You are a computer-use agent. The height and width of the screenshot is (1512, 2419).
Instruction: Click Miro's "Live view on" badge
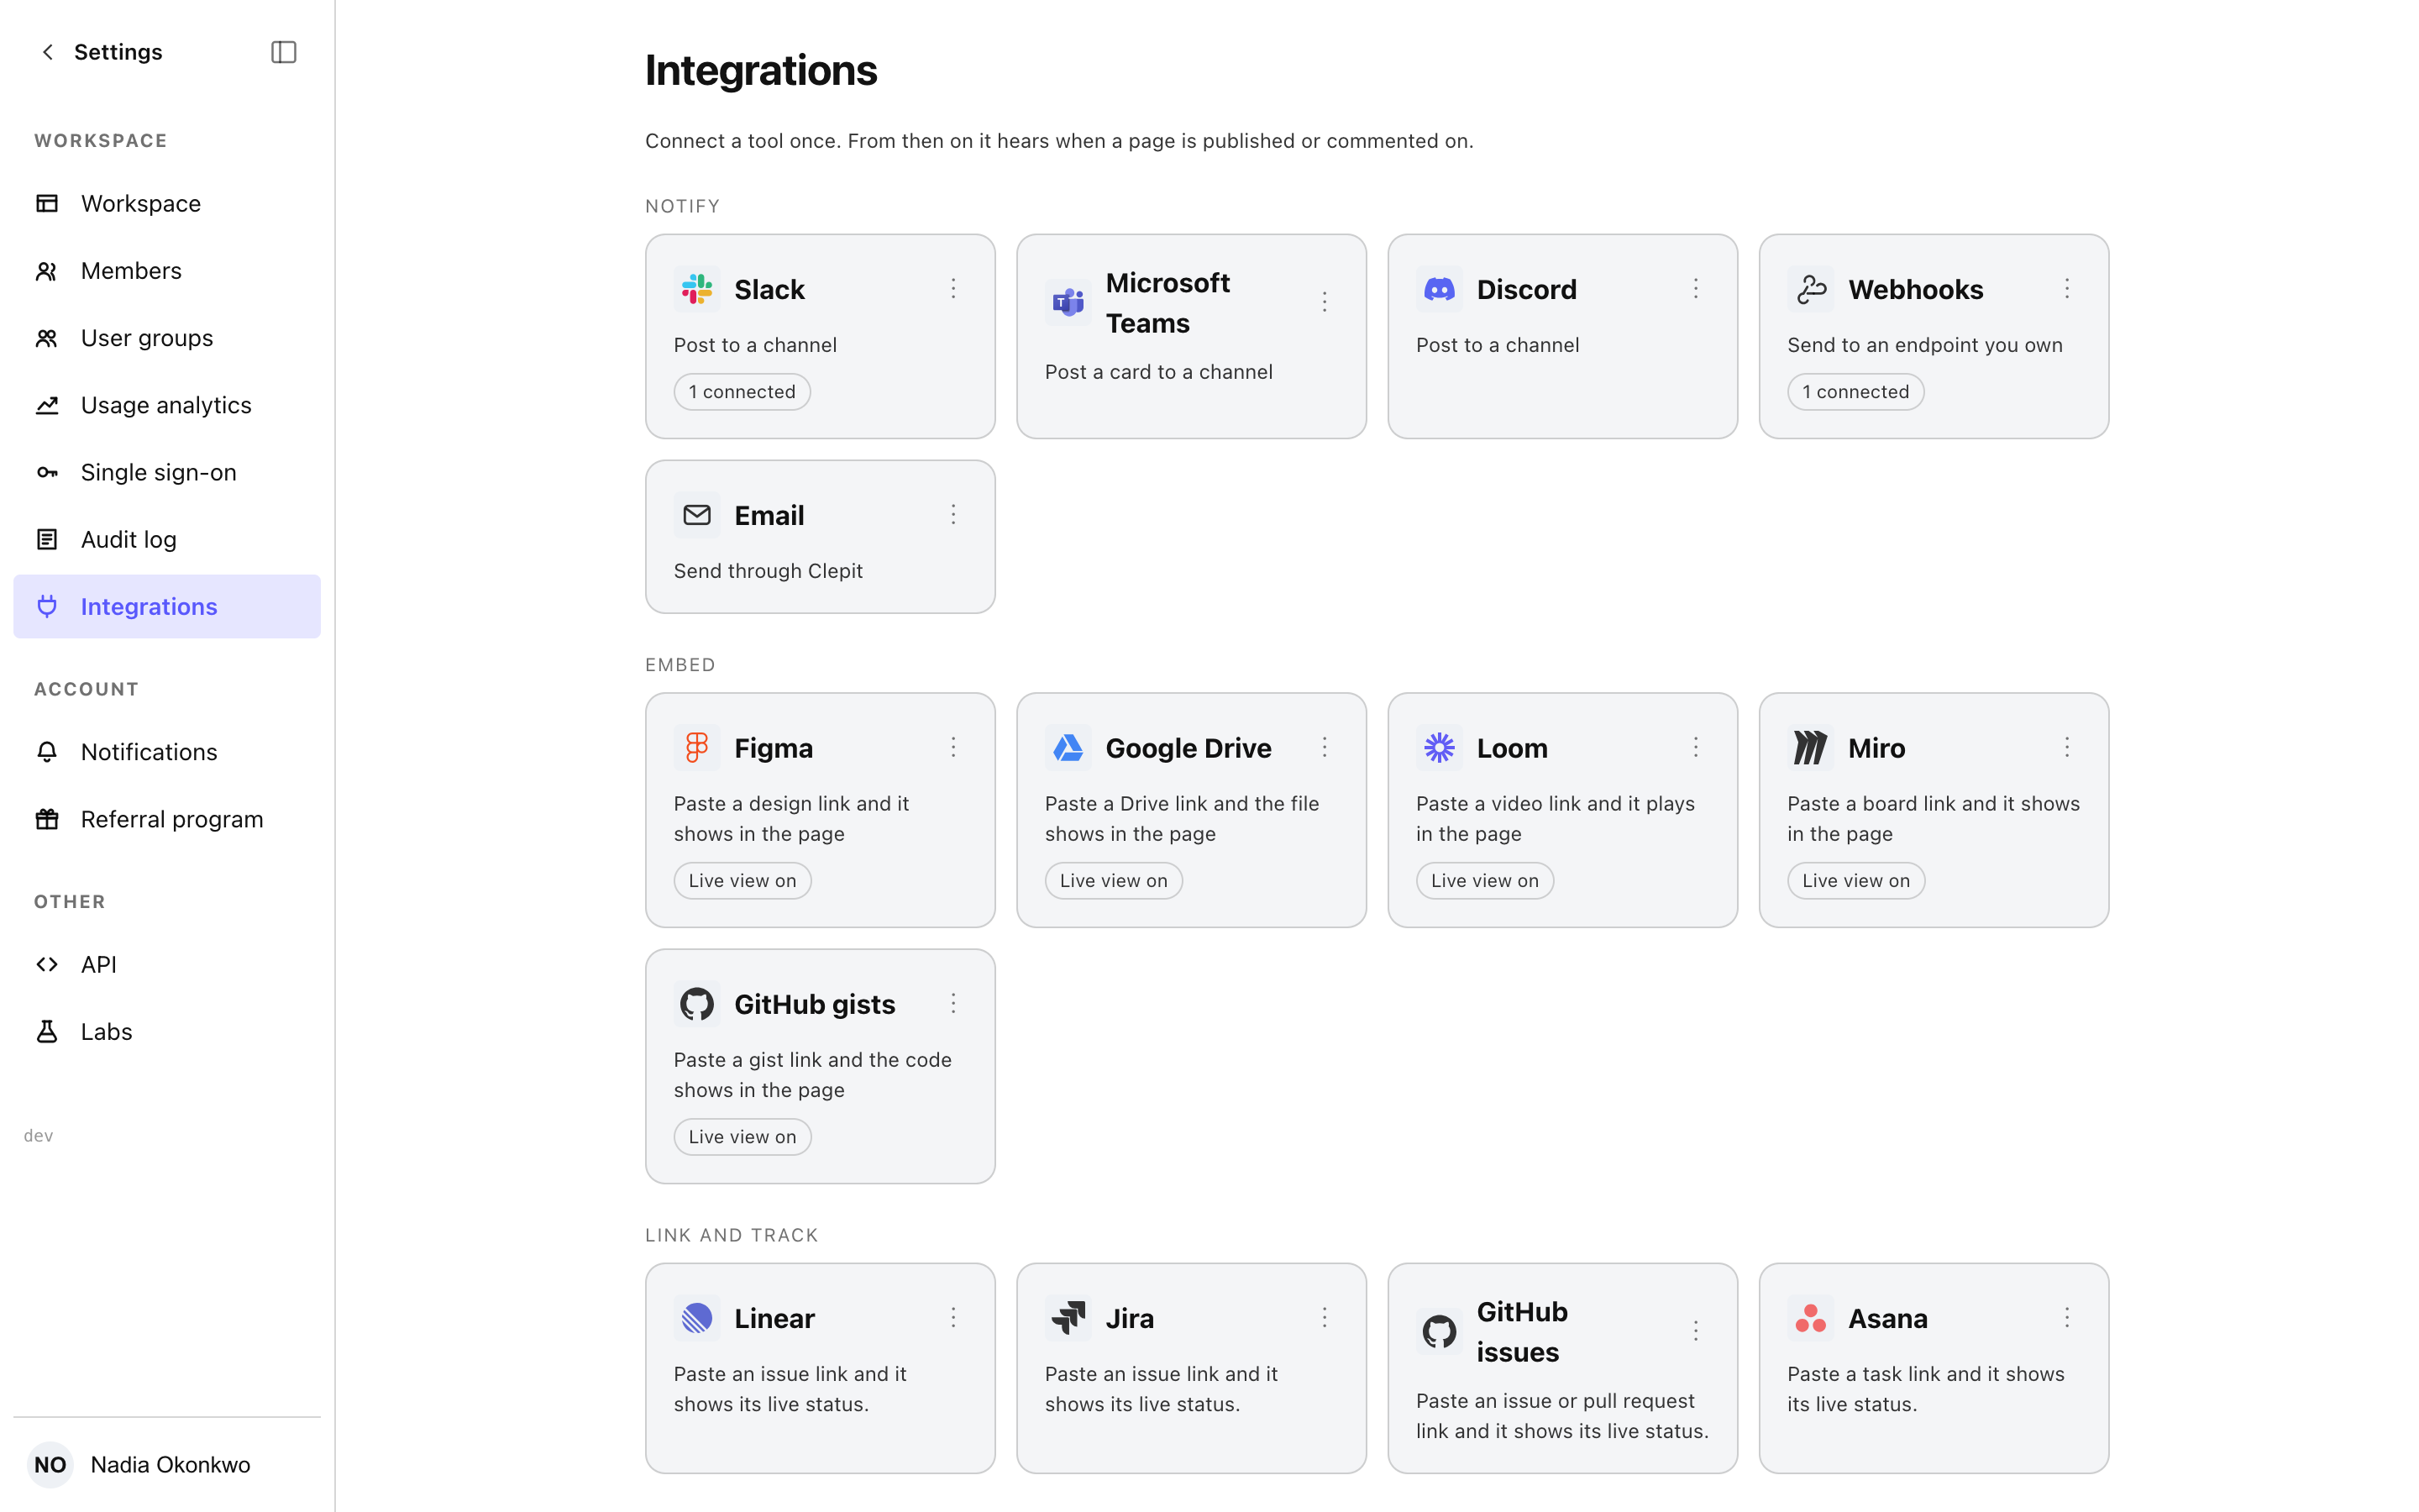point(1855,881)
